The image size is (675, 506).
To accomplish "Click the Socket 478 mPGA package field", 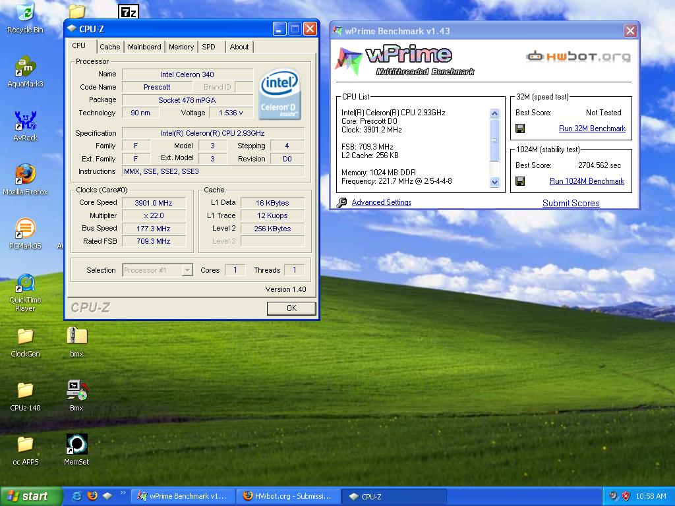I will click(187, 100).
